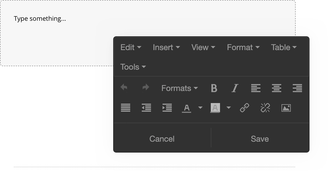Toggle italic text formatting

point(235,88)
